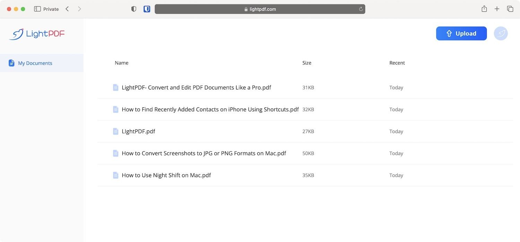Open How to Use Night Shift on Mac.pdf
This screenshot has height=242, width=520.
tap(166, 175)
